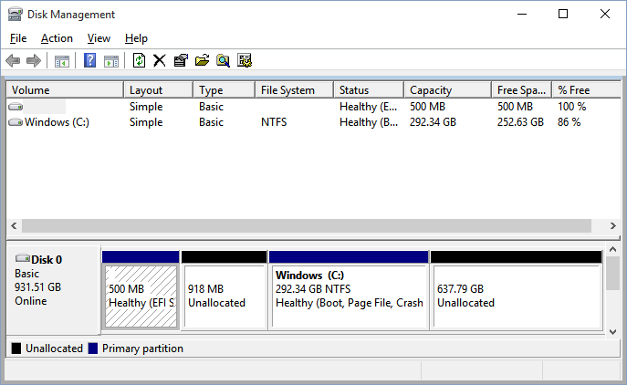Image resolution: width=627 pixels, height=385 pixels.
Task: Sort list by Capacity column header
Action: [447, 90]
